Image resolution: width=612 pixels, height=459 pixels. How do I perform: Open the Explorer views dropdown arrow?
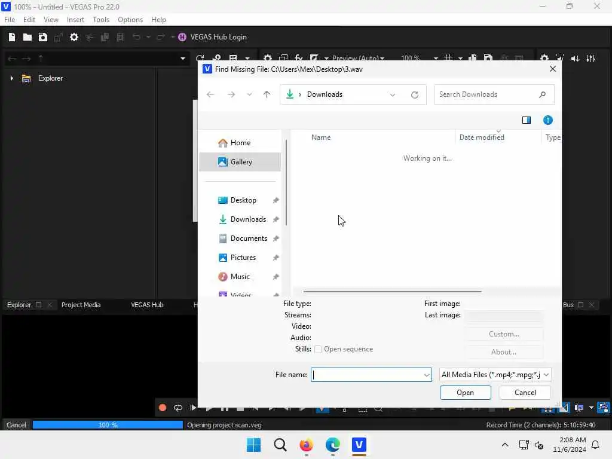point(247,58)
